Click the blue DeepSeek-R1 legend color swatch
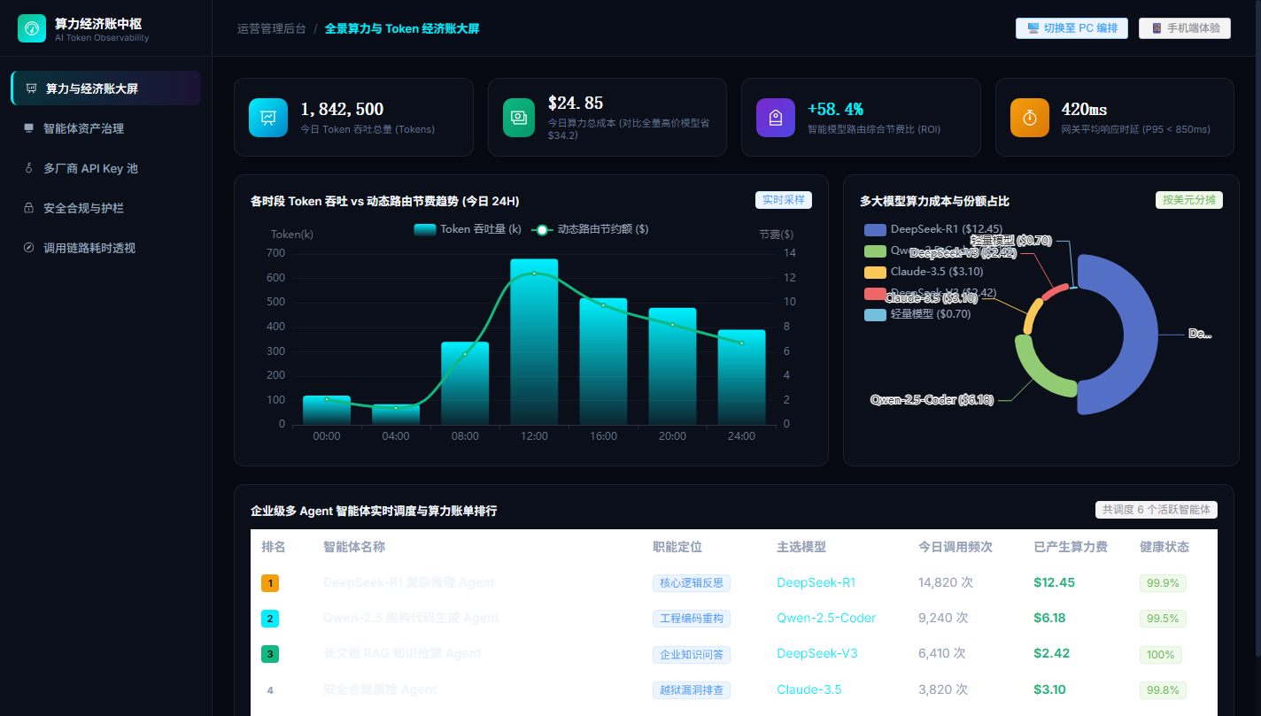1261x716 pixels. [x=875, y=229]
